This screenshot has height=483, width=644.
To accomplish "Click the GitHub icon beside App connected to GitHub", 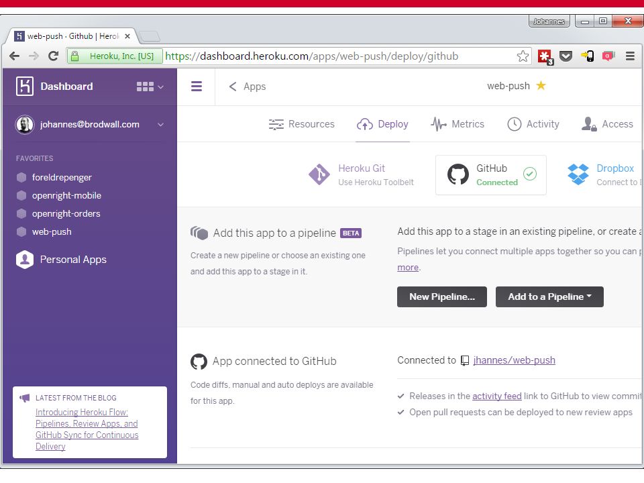I will [x=199, y=362].
